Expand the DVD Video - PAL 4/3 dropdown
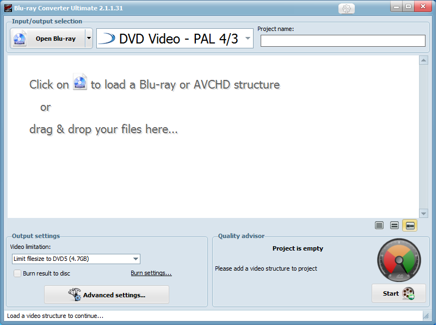The width and height of the screenshot is (444, 325). 247,38
